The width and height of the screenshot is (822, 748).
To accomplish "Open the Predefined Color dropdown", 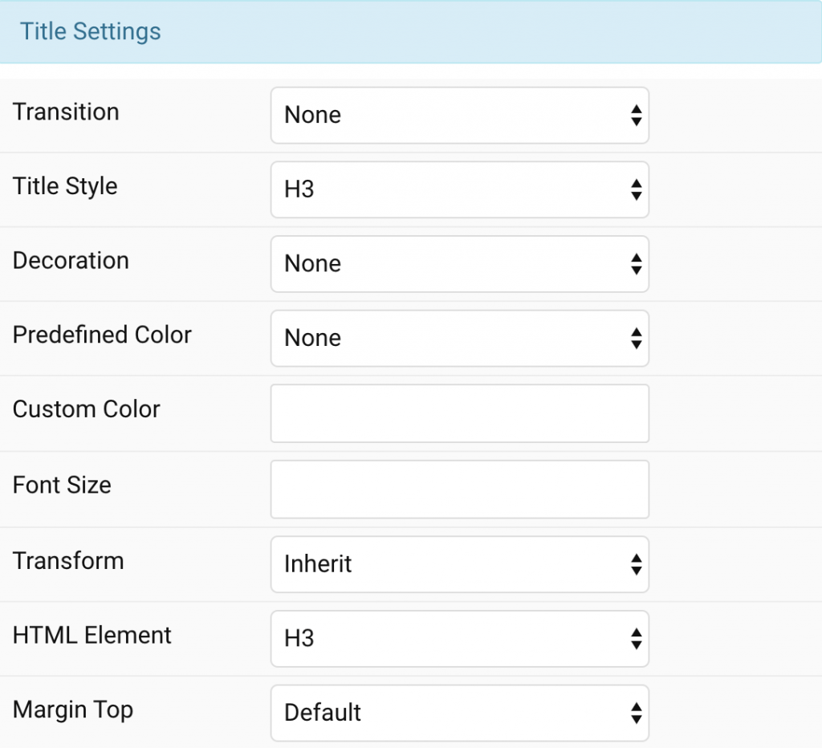I will click(x=460, y=338).
